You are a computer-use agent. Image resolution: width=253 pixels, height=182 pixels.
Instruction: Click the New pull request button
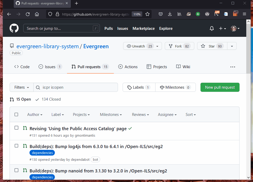coord(220,87)
